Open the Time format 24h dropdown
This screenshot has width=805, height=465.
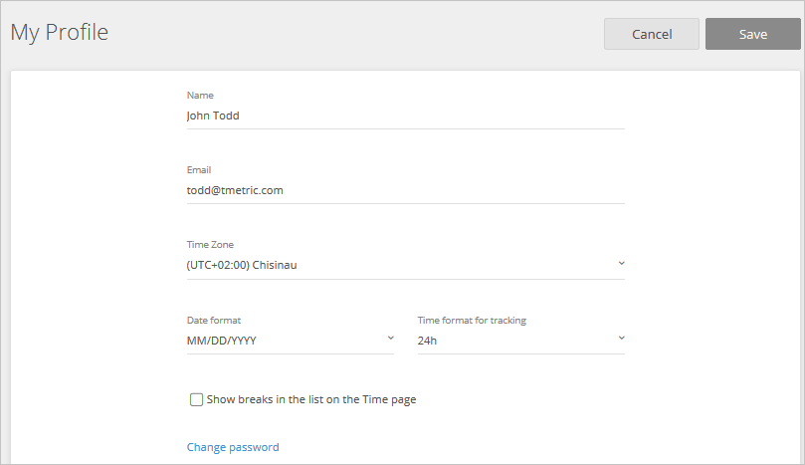(x=521, y=341)
